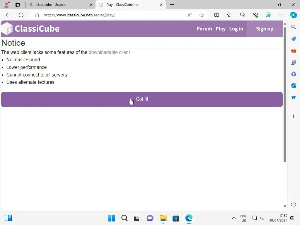300x225 pixels.
Task: Click the page scrollbar thumb
Action: tap(285, 95)
